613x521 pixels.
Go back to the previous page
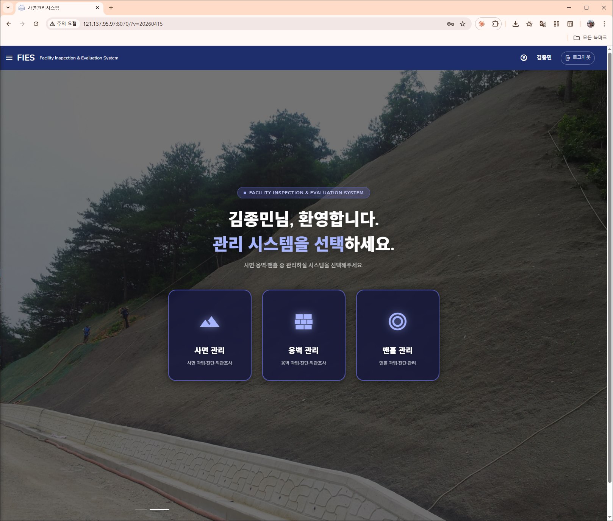coord(9,24)
